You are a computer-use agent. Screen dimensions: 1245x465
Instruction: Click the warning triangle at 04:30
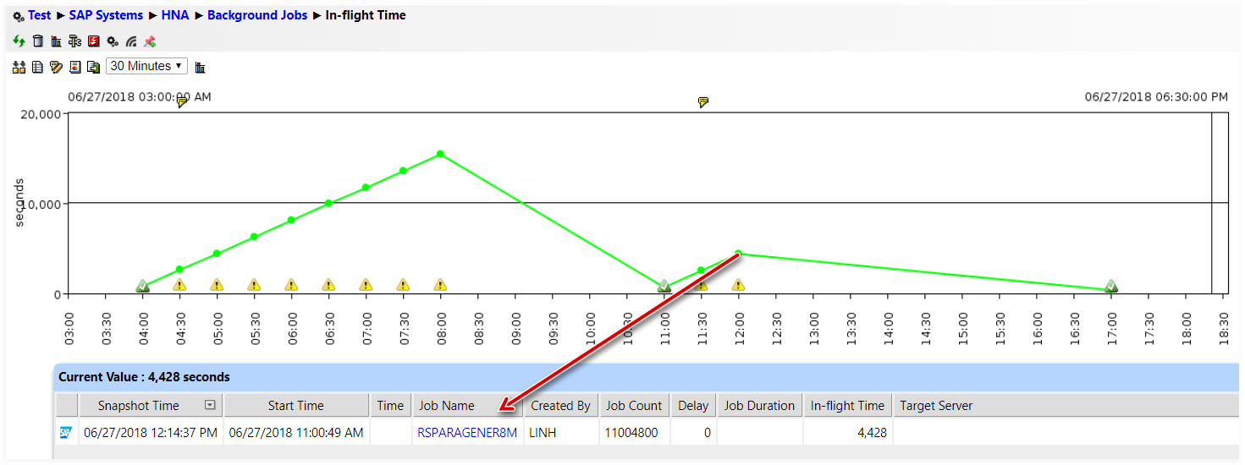coord(179,286)
